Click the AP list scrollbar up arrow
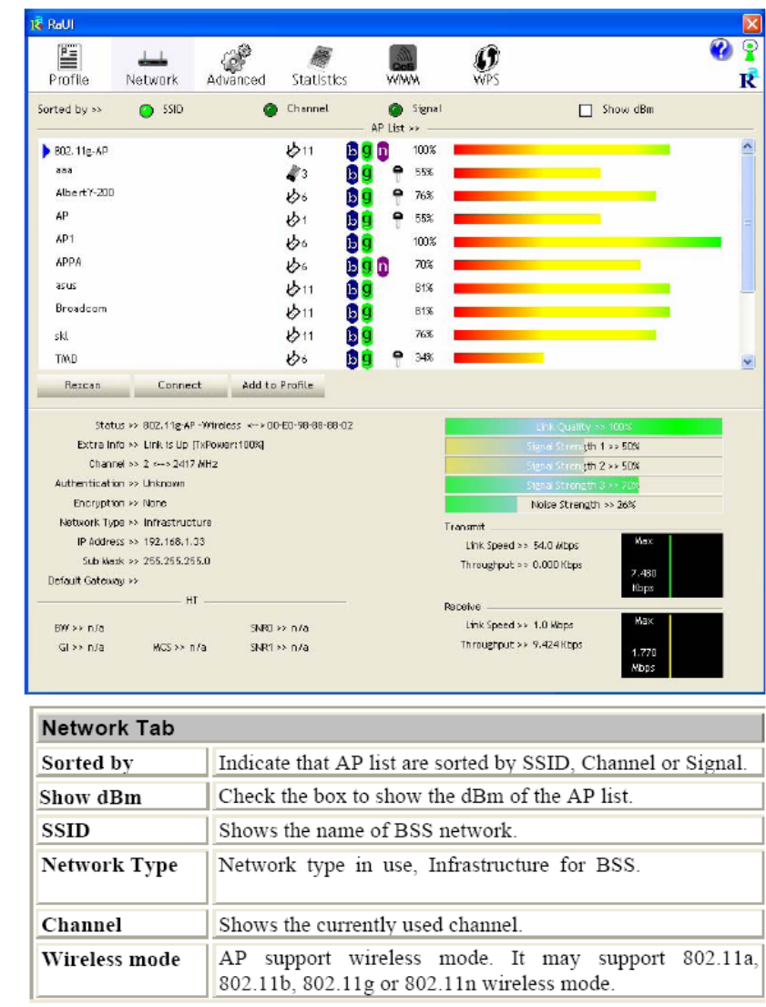 (x=748, y=147)
